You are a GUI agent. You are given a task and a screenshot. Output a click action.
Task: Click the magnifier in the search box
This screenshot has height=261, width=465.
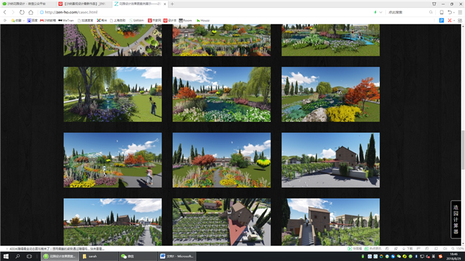[430, 12]
